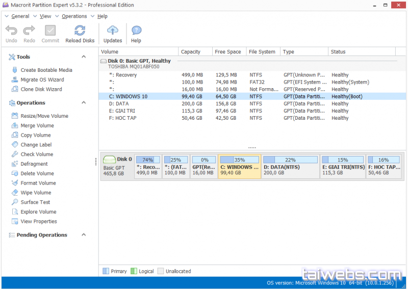408x289 pixels.
Task: Start the Clone Disk Wizard
Action: click(x=41, y=90)
